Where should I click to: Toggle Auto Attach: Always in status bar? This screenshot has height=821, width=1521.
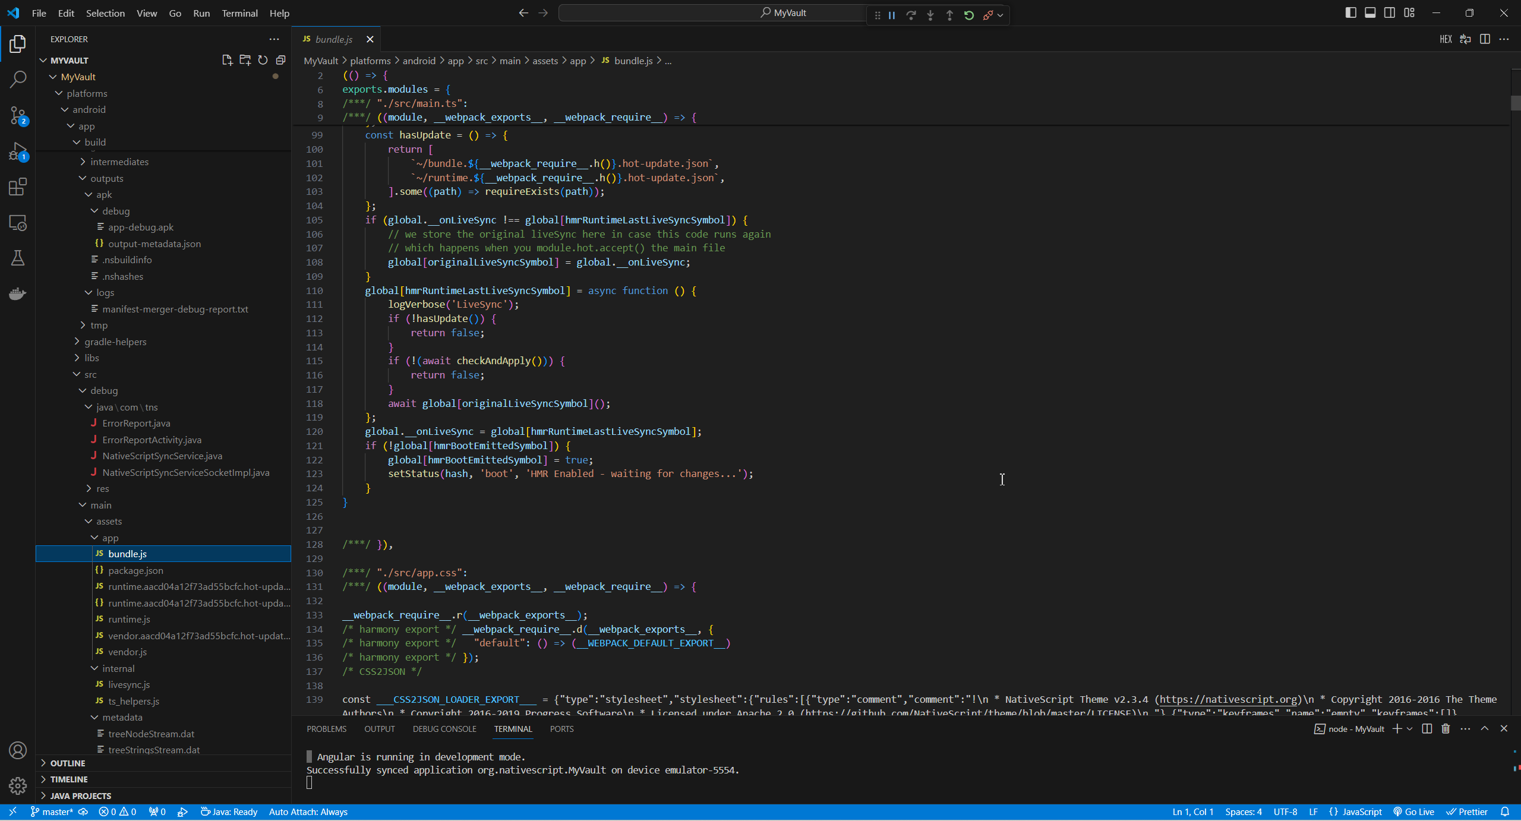click(x=308, y=811)
